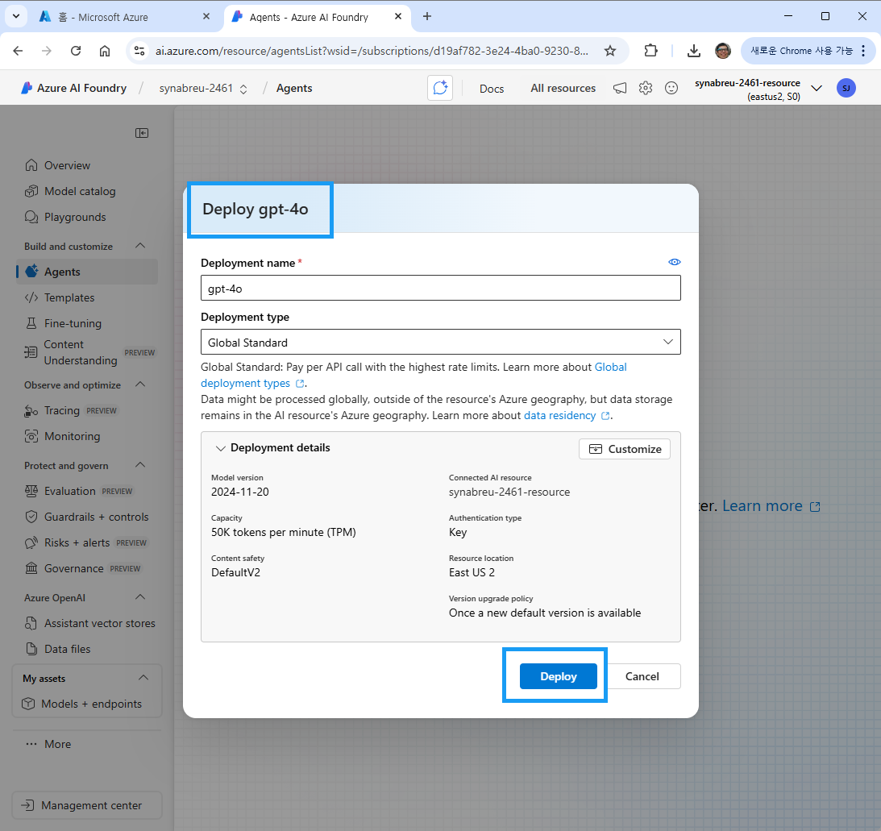Open the settings gear icon

pyautogui.click(x=646, y=88)
